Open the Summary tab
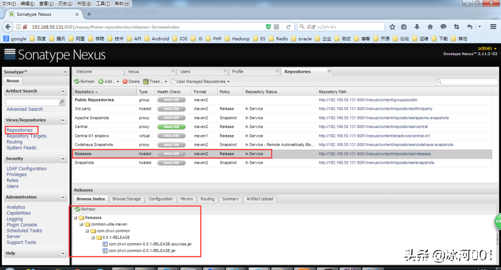This screenshot has width=501, height=270. click(231, 199)
